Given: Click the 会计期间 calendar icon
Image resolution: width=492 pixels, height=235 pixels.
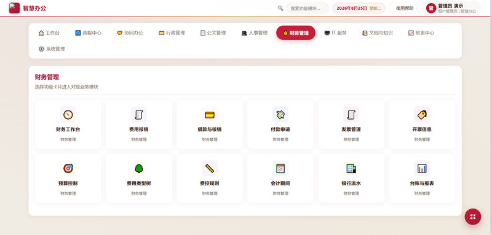Looking at the screenshot, I should pos(280,168).
